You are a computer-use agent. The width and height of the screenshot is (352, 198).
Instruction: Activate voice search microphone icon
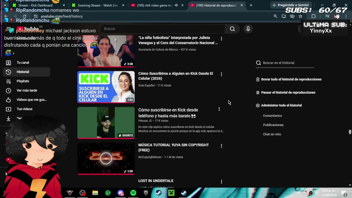point(248,29)
